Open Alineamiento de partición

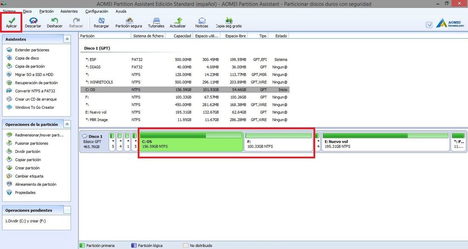tap(35, 184)
